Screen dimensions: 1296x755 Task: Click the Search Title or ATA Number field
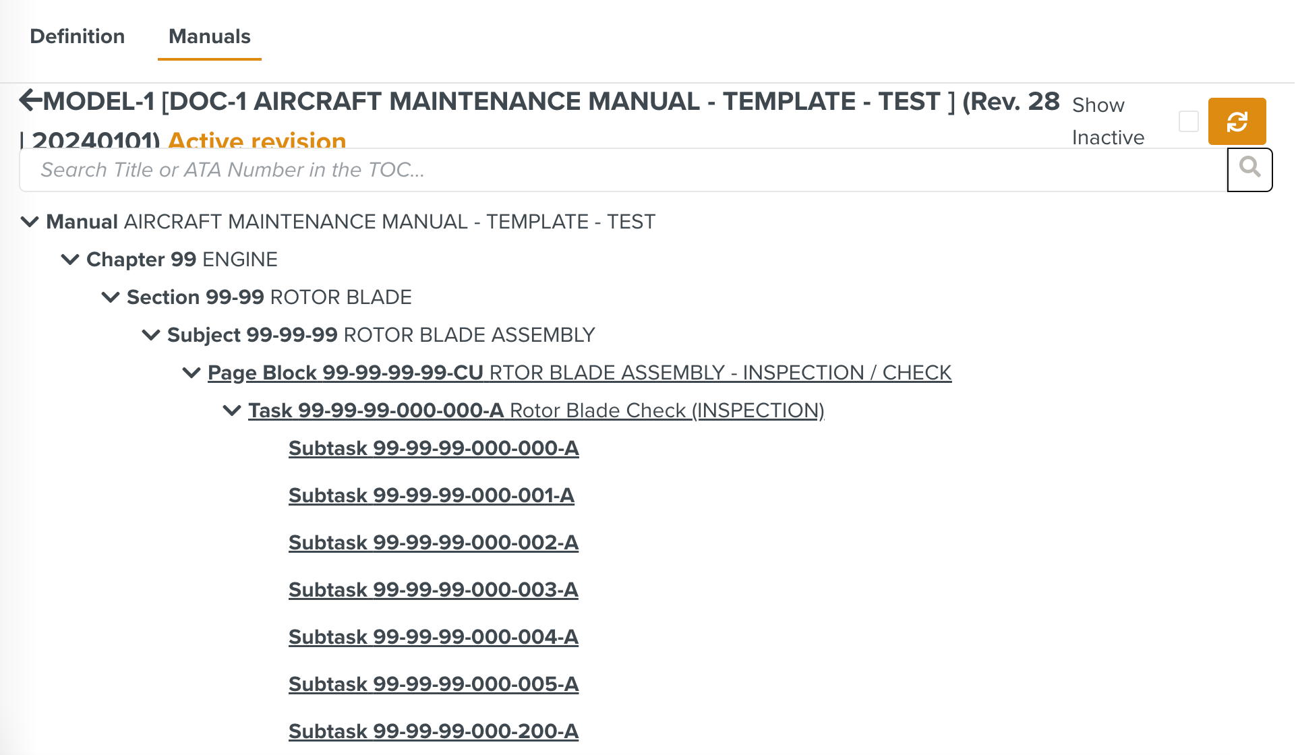[x=472, y=170]
